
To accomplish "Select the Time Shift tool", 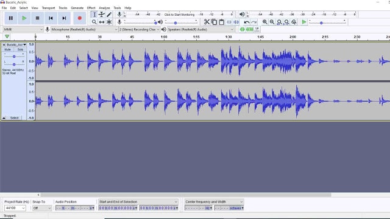I will click(102, 22).
